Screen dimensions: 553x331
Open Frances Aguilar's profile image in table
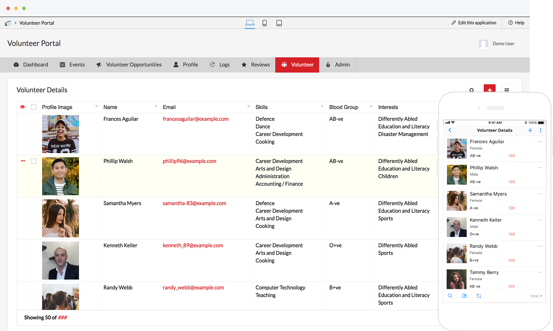(61, 134)
